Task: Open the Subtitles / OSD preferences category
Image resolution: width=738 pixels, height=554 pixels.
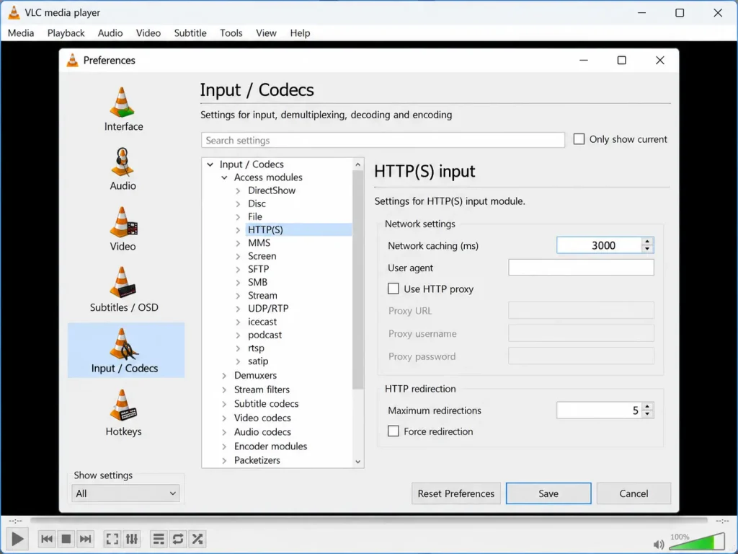Action: point(124,289)
